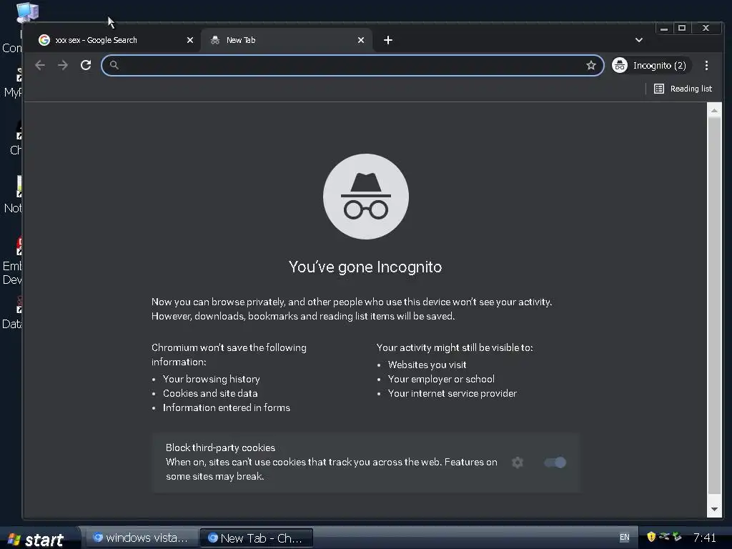Click the large Incognito hat-and-glasses logo
This screenshot has height=549, width=732.
click(366, 197)
